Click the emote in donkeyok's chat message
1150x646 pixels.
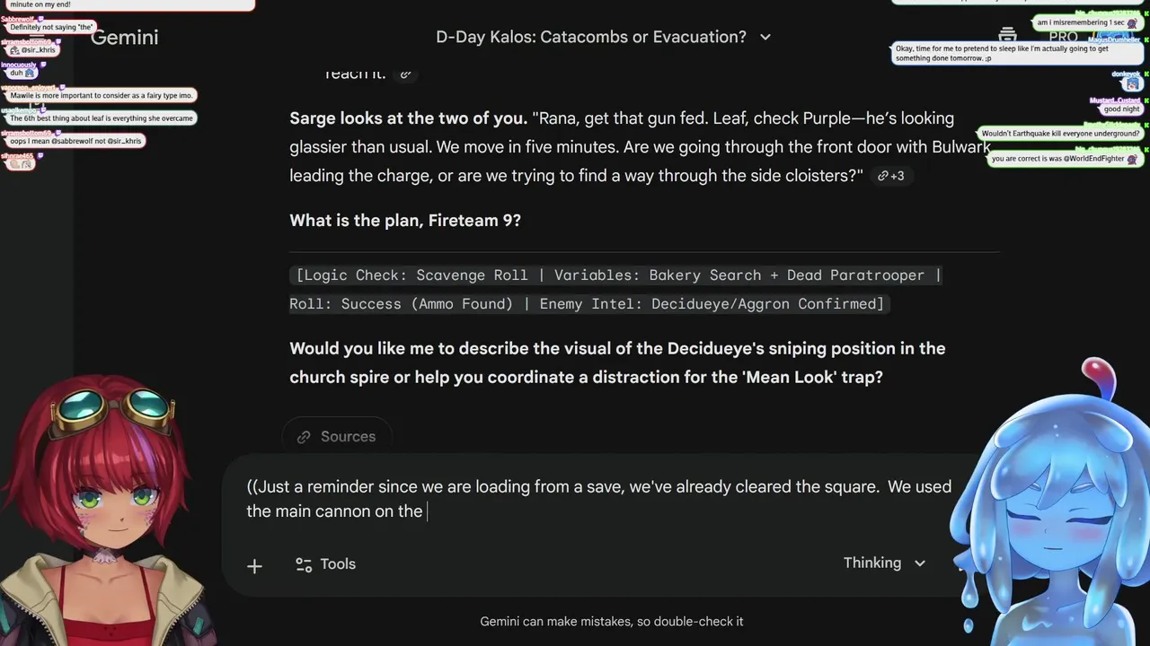[x=1132, y=83]
